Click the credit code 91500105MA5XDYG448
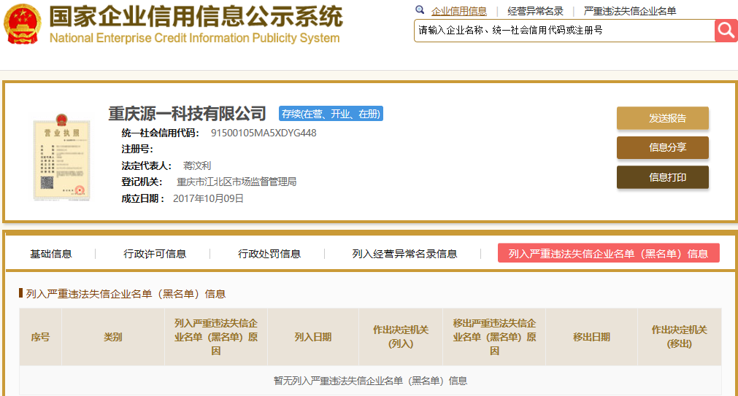This screenshot has width=738, height=396. pos(264,133)
